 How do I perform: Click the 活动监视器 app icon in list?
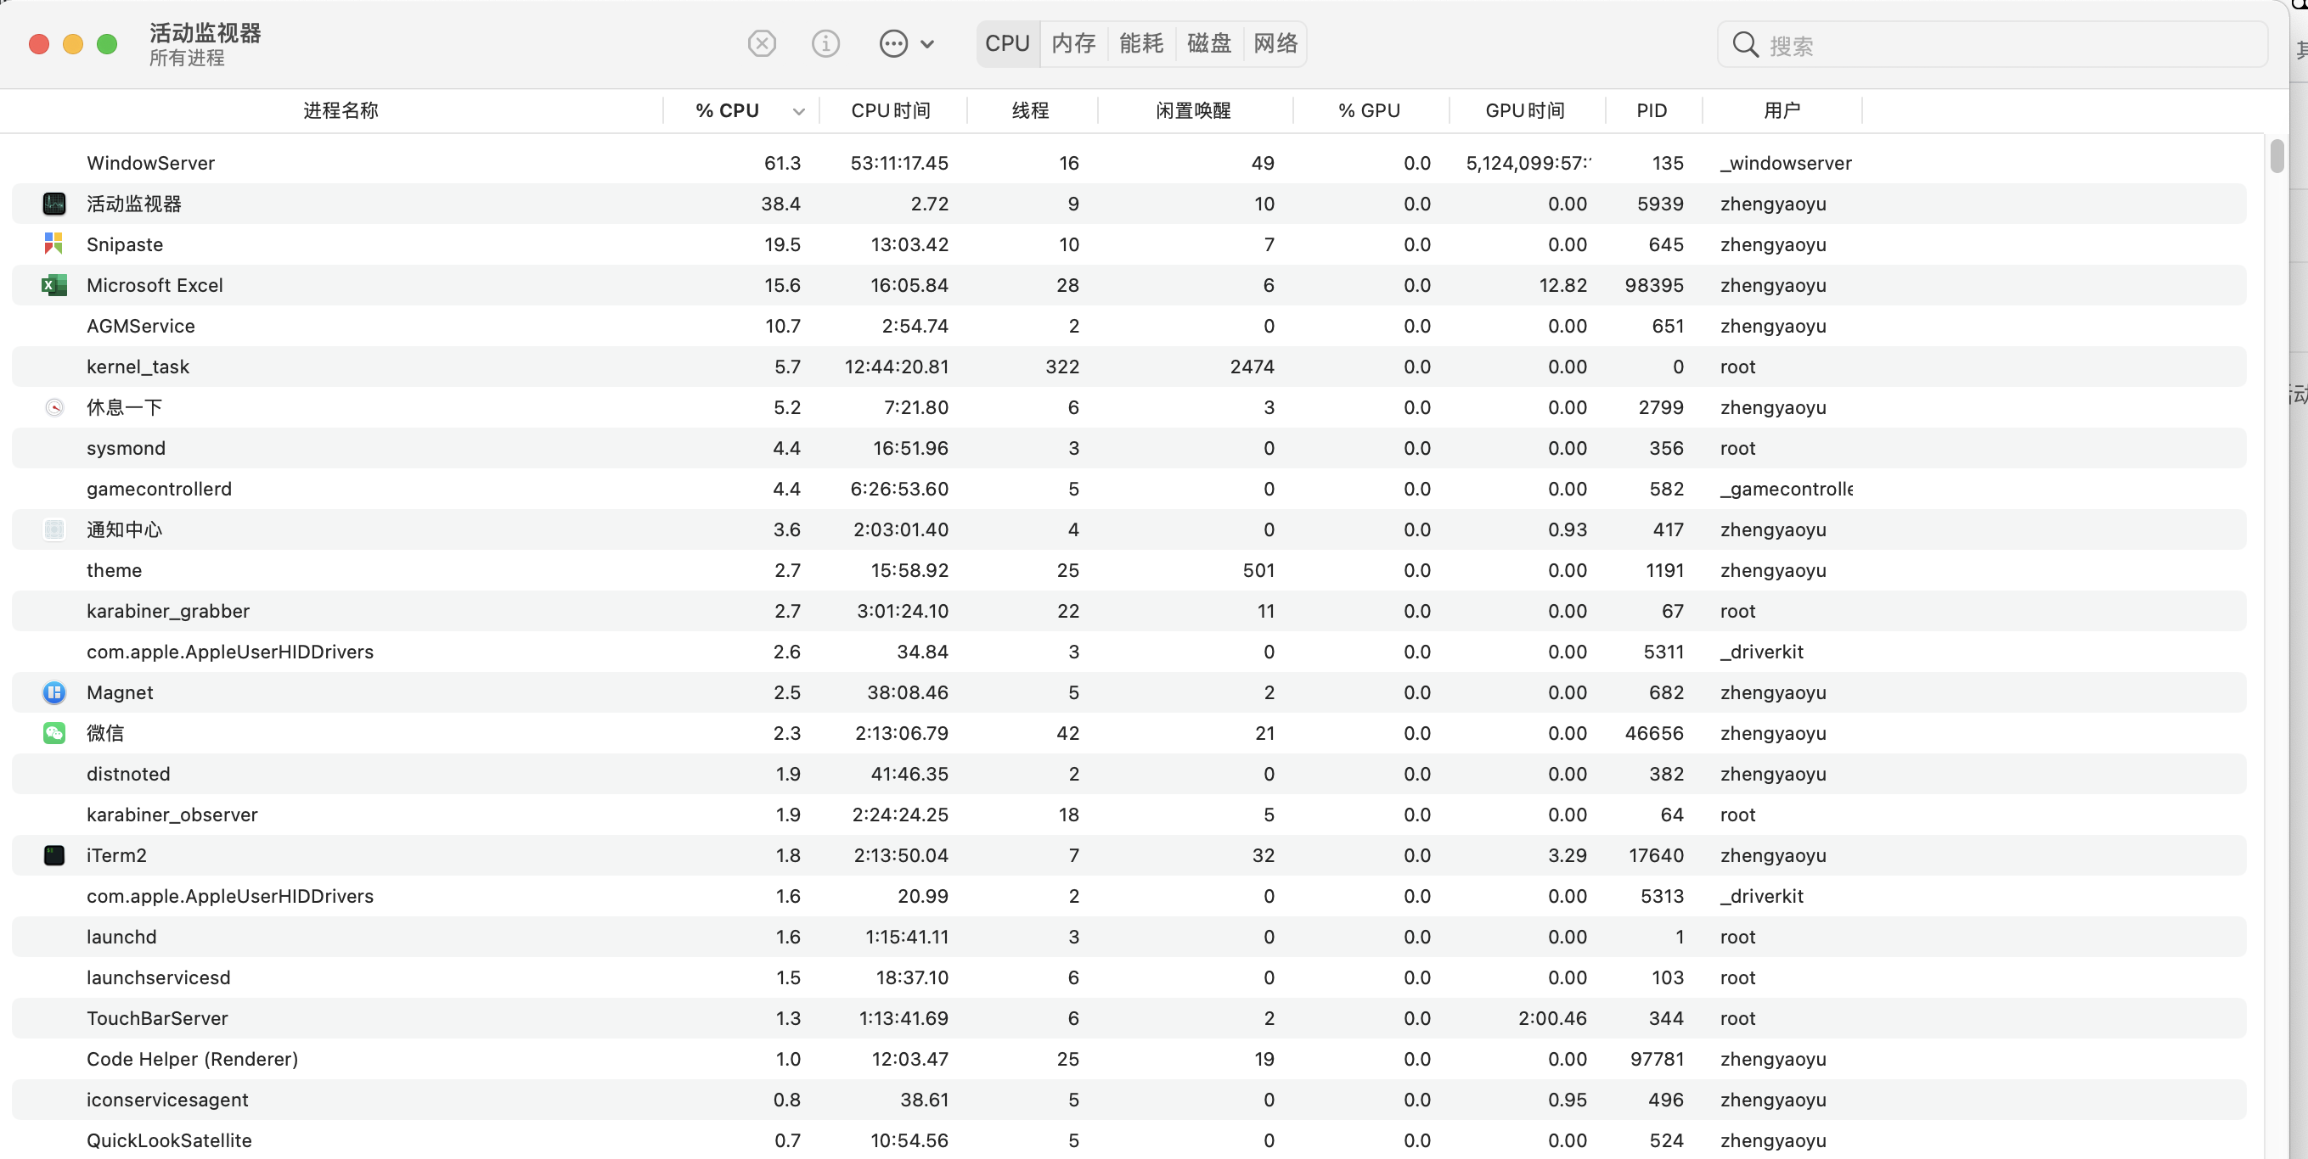[53, 204]
